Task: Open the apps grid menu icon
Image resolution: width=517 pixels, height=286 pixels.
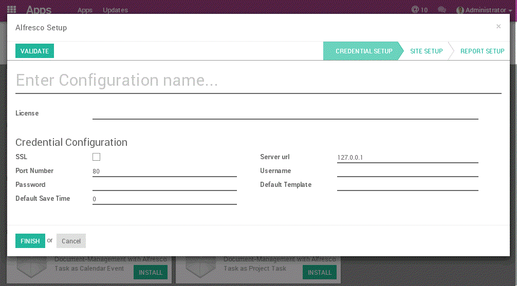Action: pyautogui.click(x=11, y=10)
